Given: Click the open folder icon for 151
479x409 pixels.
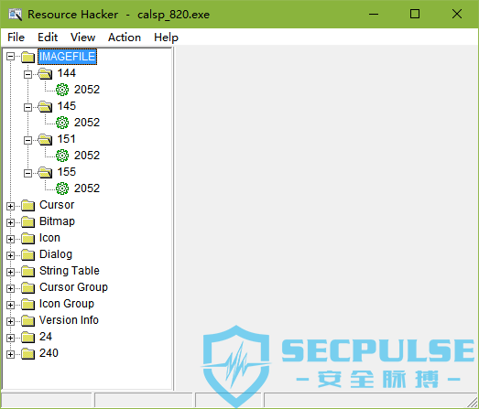Looking at the screenshot, I should (45, 140).
